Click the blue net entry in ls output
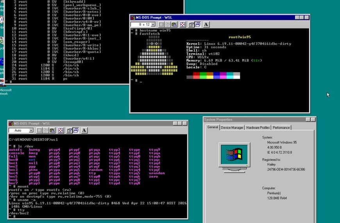Viewport: 340px width, 223px height. pos(32,160)
